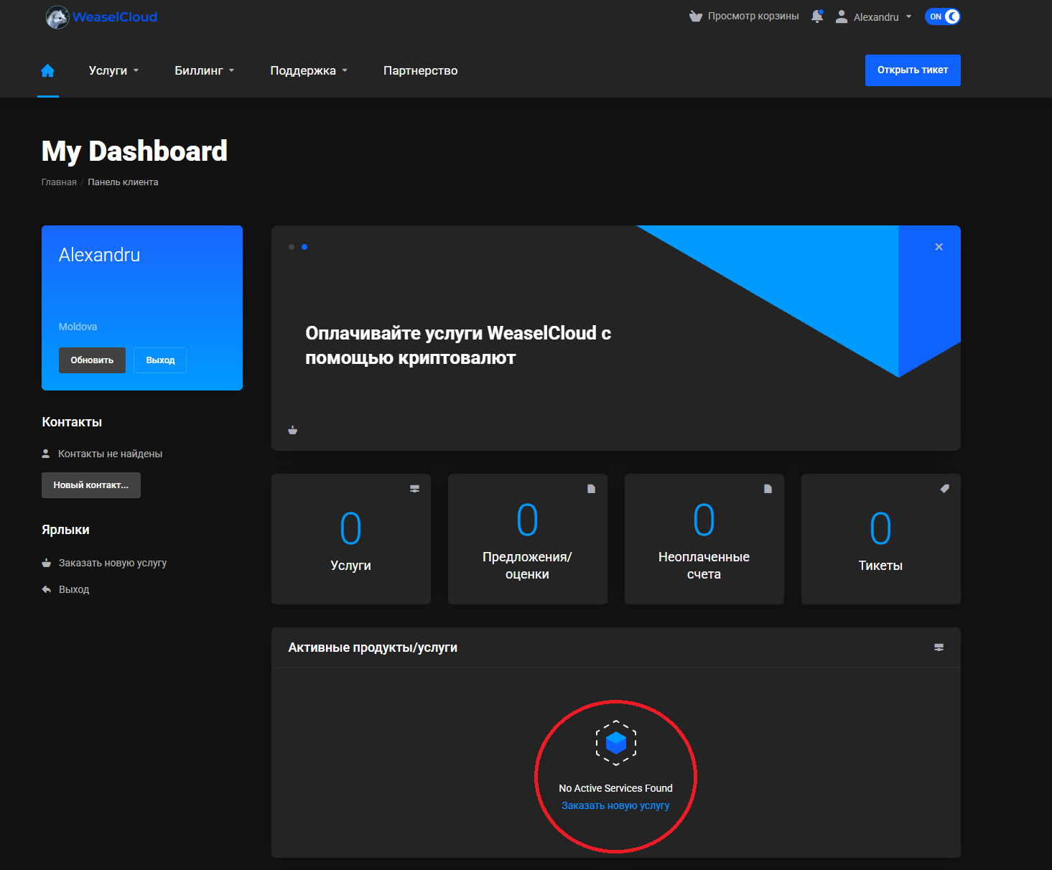This screenshot has height=870, width=1052.
Task: Click the Выход shortcut in Ярлыки
Action: [74, 589]
